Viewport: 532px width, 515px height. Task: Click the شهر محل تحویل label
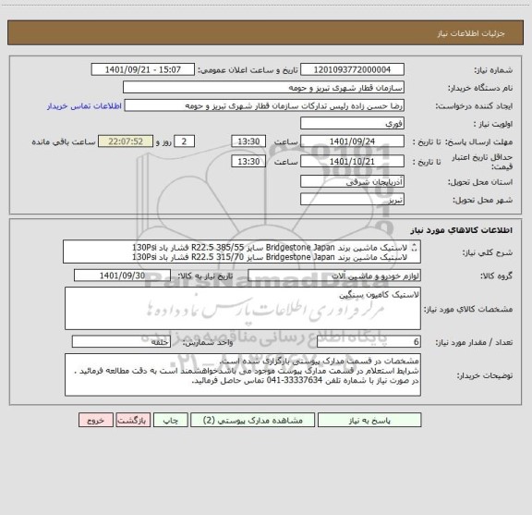[482, 200]
